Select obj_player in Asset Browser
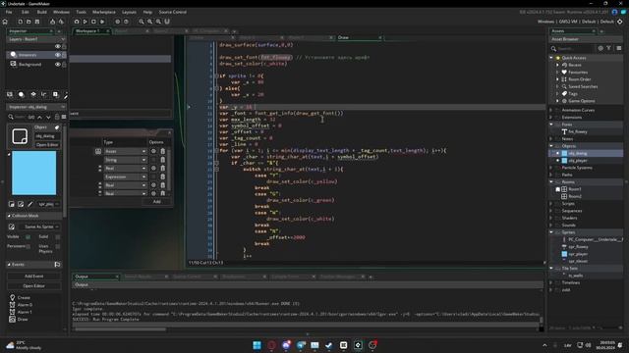 pos(578,161)
